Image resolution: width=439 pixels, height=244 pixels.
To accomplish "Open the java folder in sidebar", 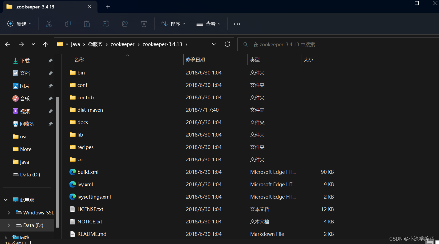I will (x=24, y=162).
